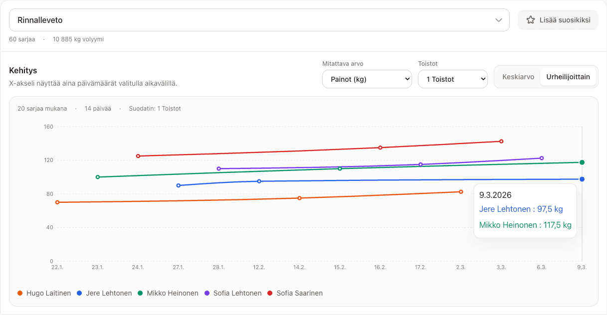Click the chevron on the Rinnalleveto selector
Screen dimensions: 607x315
click(498, 20)
